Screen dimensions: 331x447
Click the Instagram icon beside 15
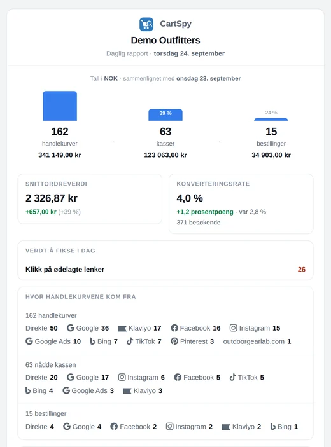[234, 328]
